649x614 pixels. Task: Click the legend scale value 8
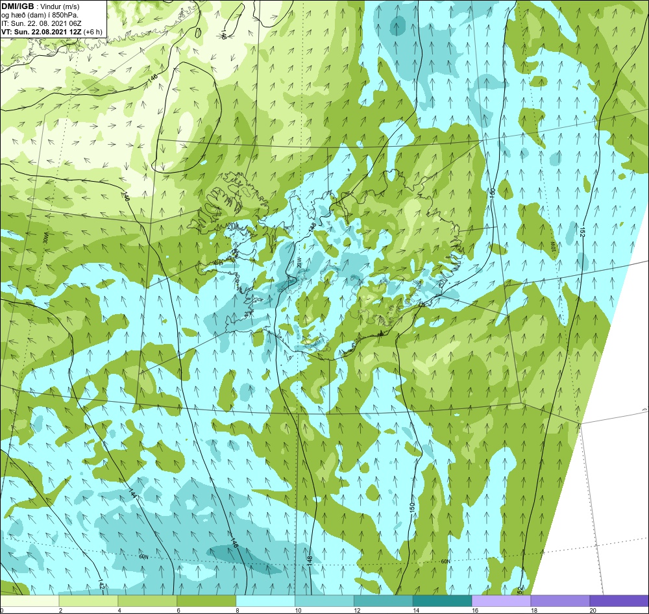(x=238, y=610)
